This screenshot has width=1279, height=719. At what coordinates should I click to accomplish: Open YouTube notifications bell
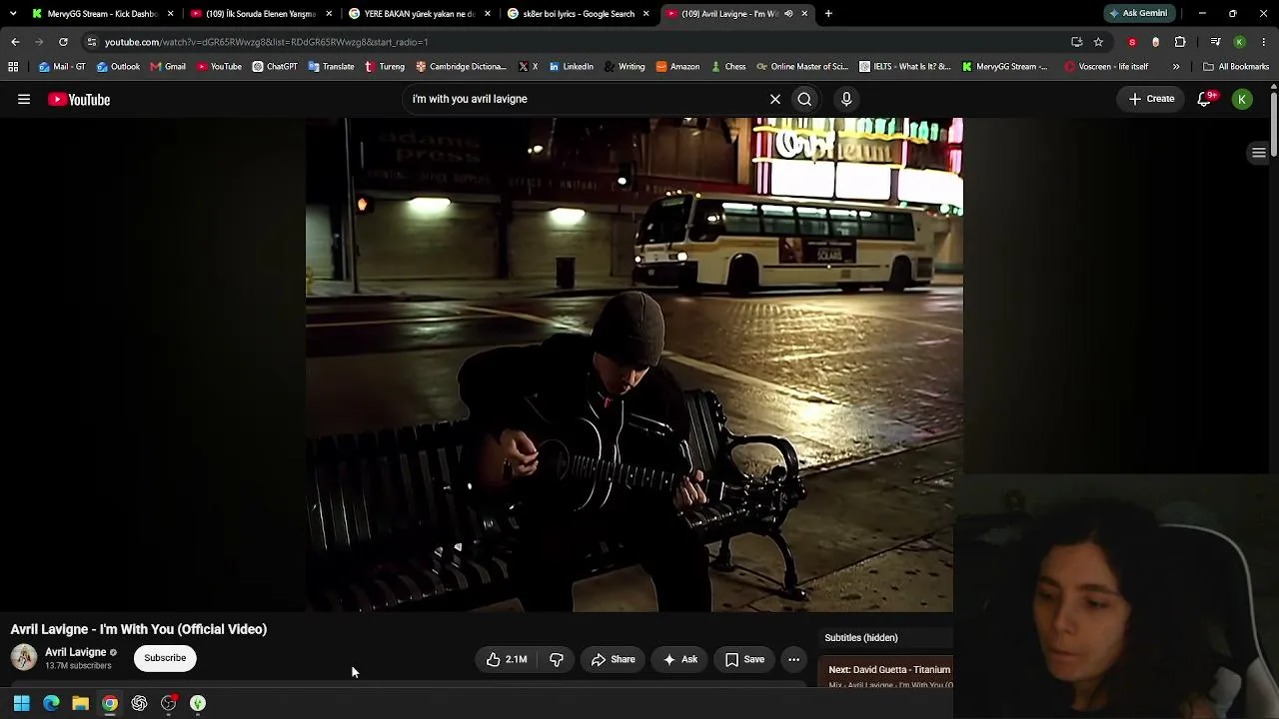(x=1205, y=99)
